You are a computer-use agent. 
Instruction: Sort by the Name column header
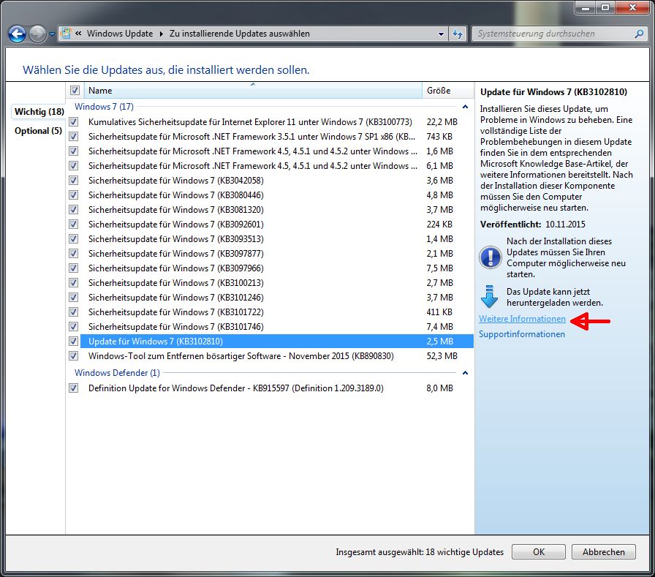[253, 90]
